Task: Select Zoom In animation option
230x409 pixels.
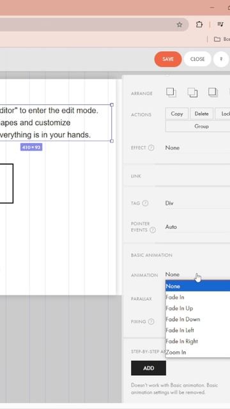Action: (x=197, y=352)
